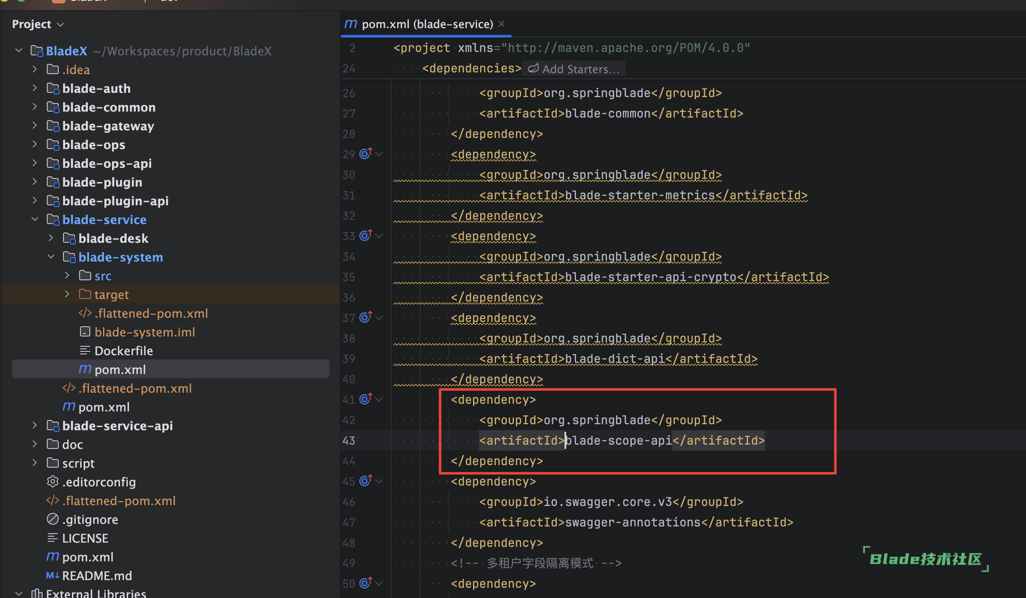Image resolution: width=1026 pixels, height=598 pixels.
Task: Collapse the External Libraries node
Action: [19, 593]
